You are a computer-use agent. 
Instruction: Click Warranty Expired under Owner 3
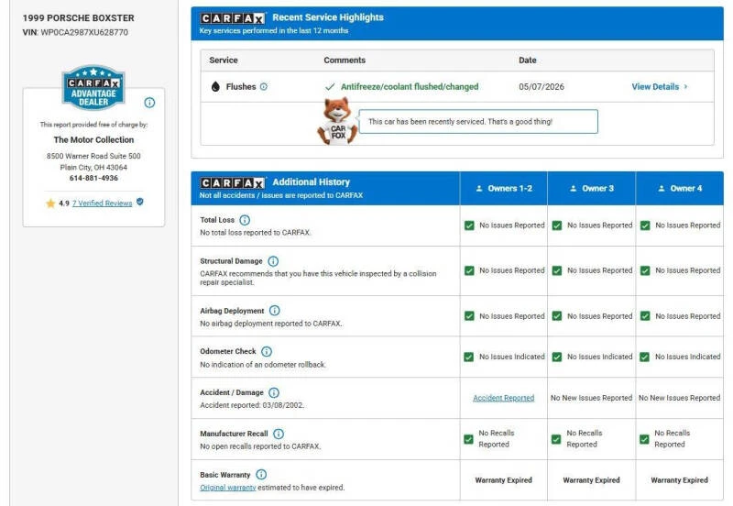tap(591, 480)
